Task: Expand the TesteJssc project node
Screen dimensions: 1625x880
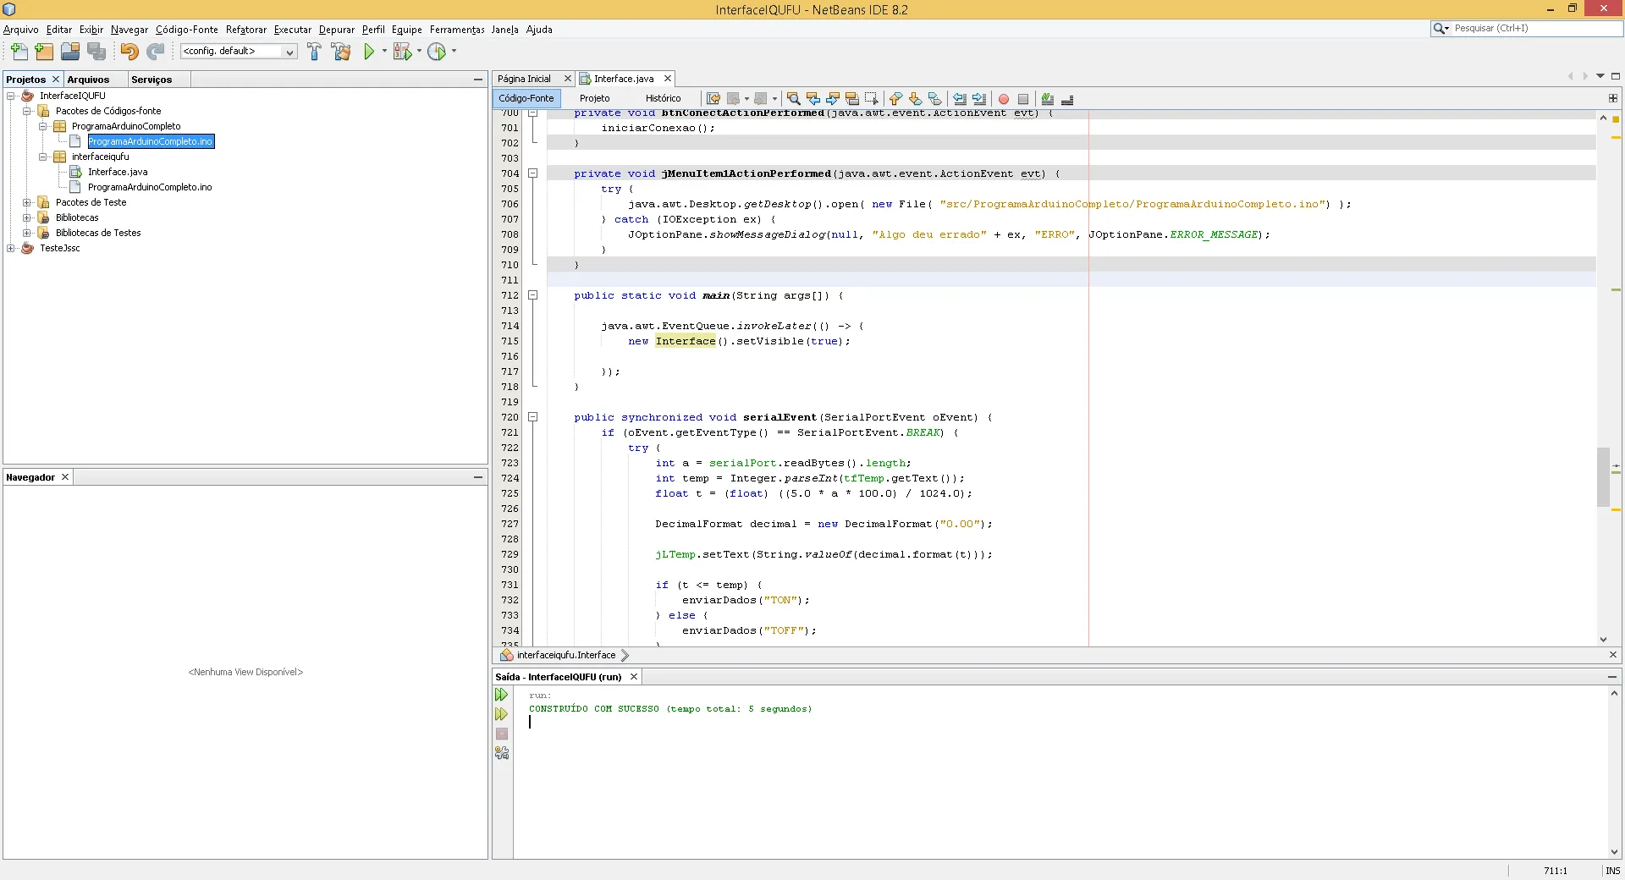Action: pos(11,248)
